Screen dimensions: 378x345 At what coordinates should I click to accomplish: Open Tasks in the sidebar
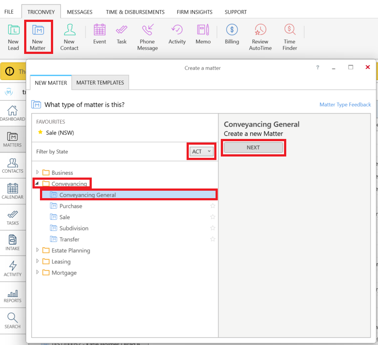pos(13,217)
